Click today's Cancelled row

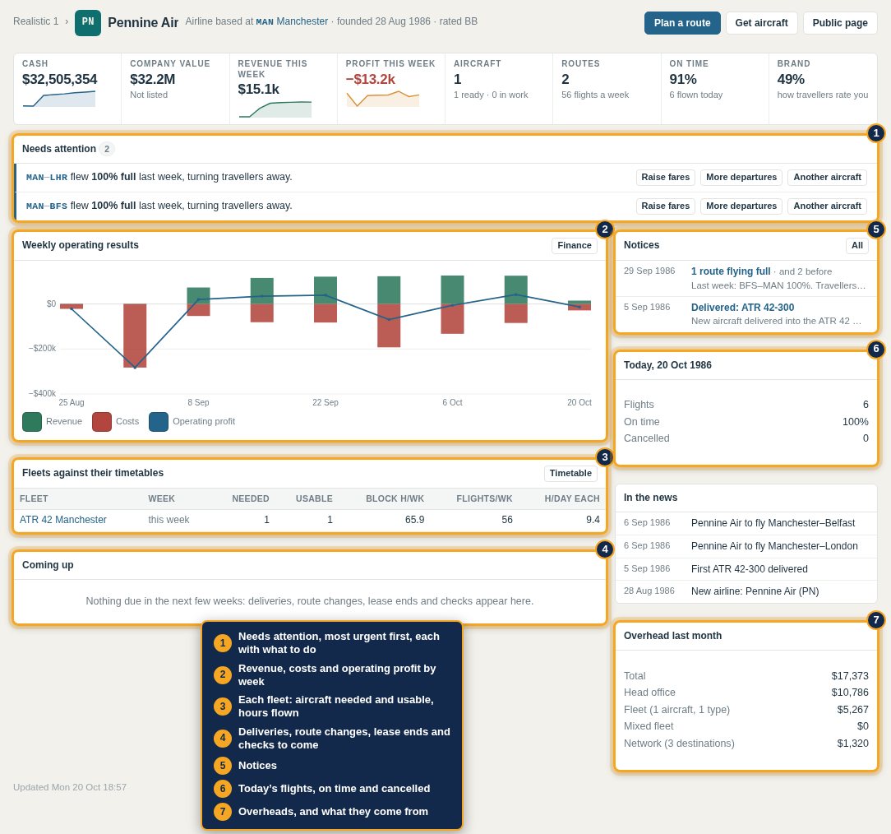[x=746, y=438]
